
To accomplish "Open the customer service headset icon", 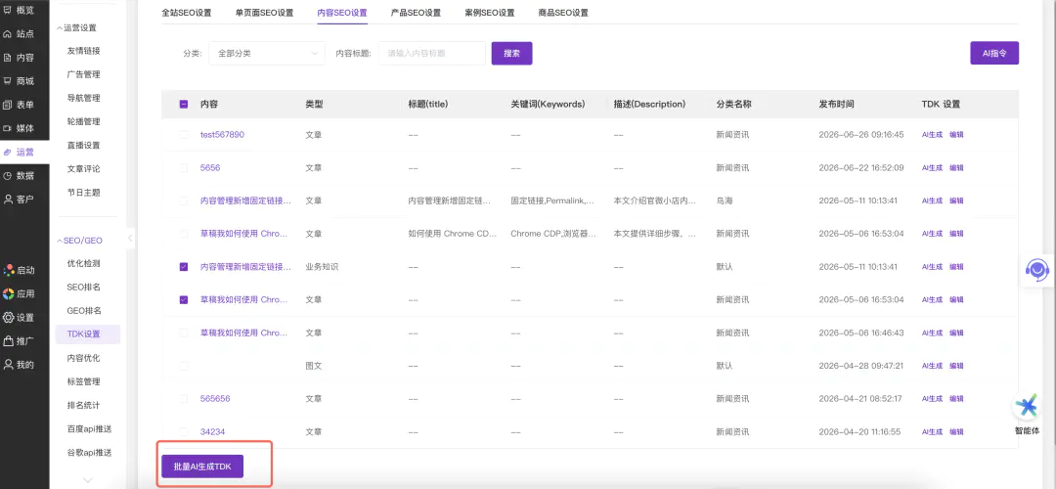I will (x=1037, y=270).
